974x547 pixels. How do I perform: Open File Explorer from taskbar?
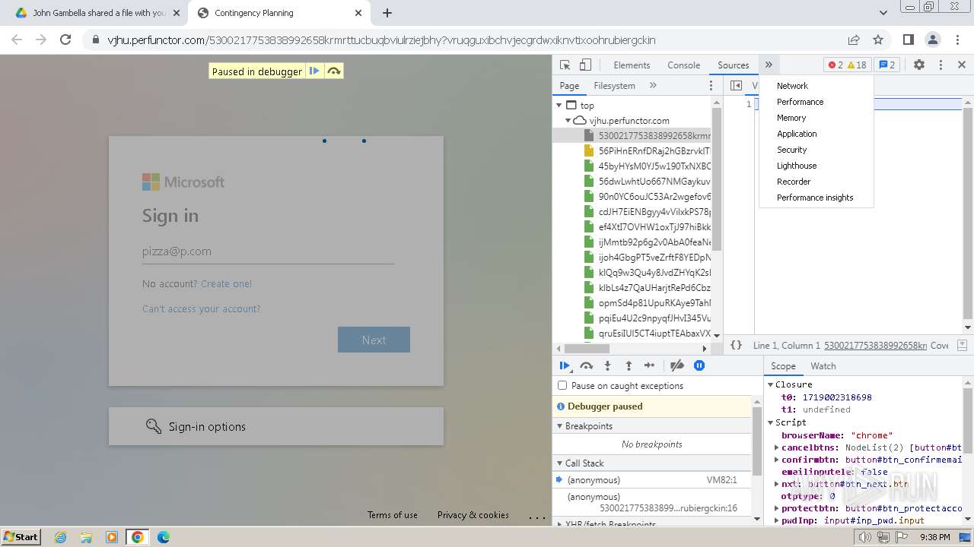pos(86,537)
